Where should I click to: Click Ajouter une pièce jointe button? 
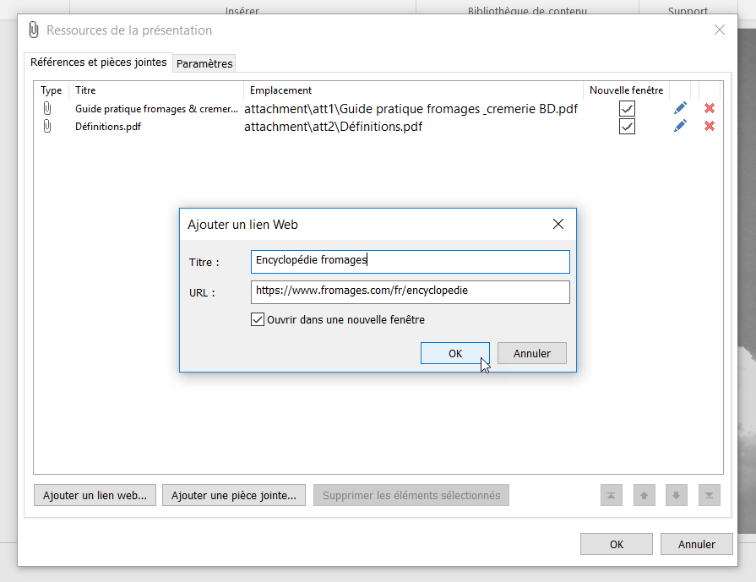233,496
